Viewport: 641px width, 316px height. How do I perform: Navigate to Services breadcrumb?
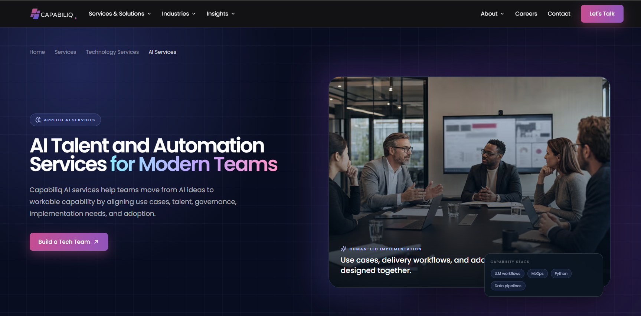(65, 52)
